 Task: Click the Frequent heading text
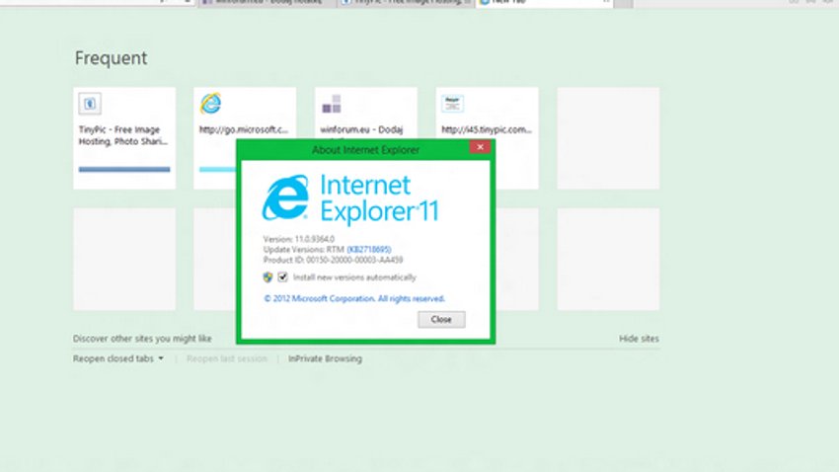(111, 58)
